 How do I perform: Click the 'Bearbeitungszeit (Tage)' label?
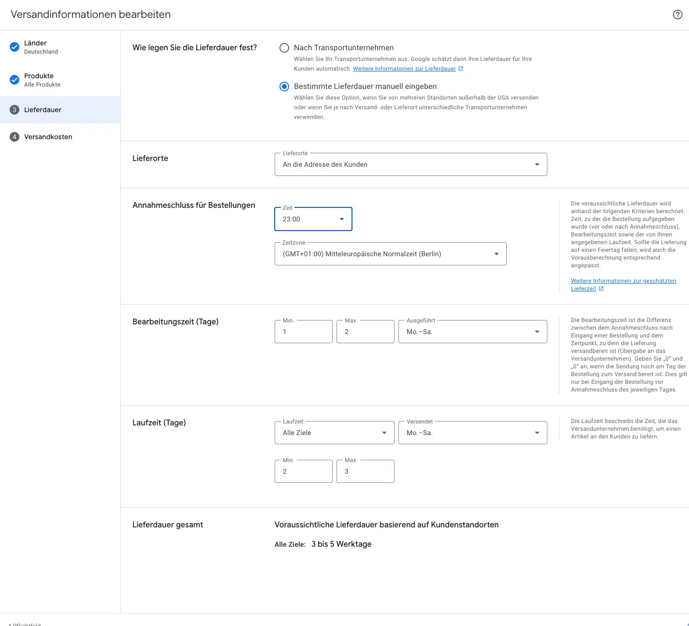pos(176,321)
